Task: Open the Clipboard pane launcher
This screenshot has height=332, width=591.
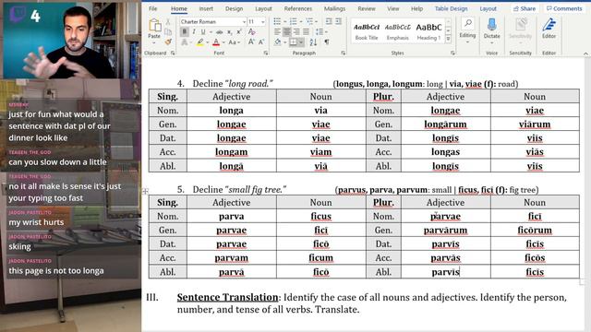Action: [x=173, y=53]
